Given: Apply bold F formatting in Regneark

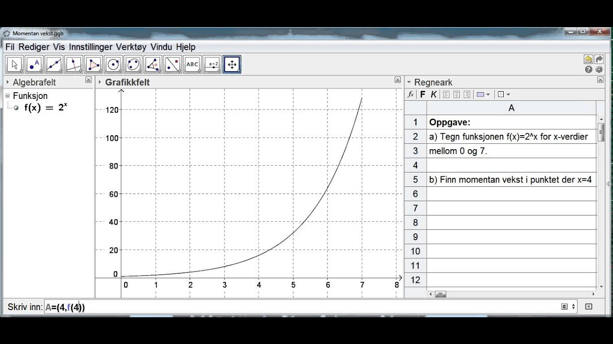Looking at the screenshot, I should (x=422, y=95).
